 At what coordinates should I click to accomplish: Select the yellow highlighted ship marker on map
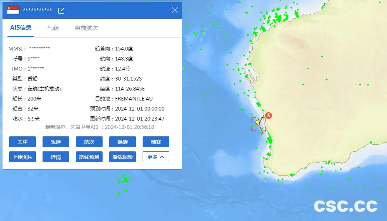258,123
